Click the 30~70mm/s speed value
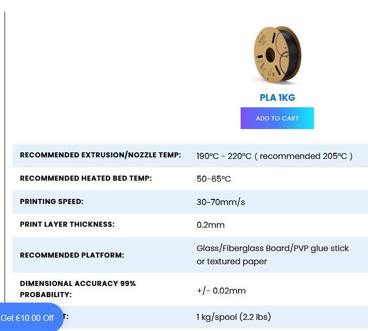 tap(220, 202)
